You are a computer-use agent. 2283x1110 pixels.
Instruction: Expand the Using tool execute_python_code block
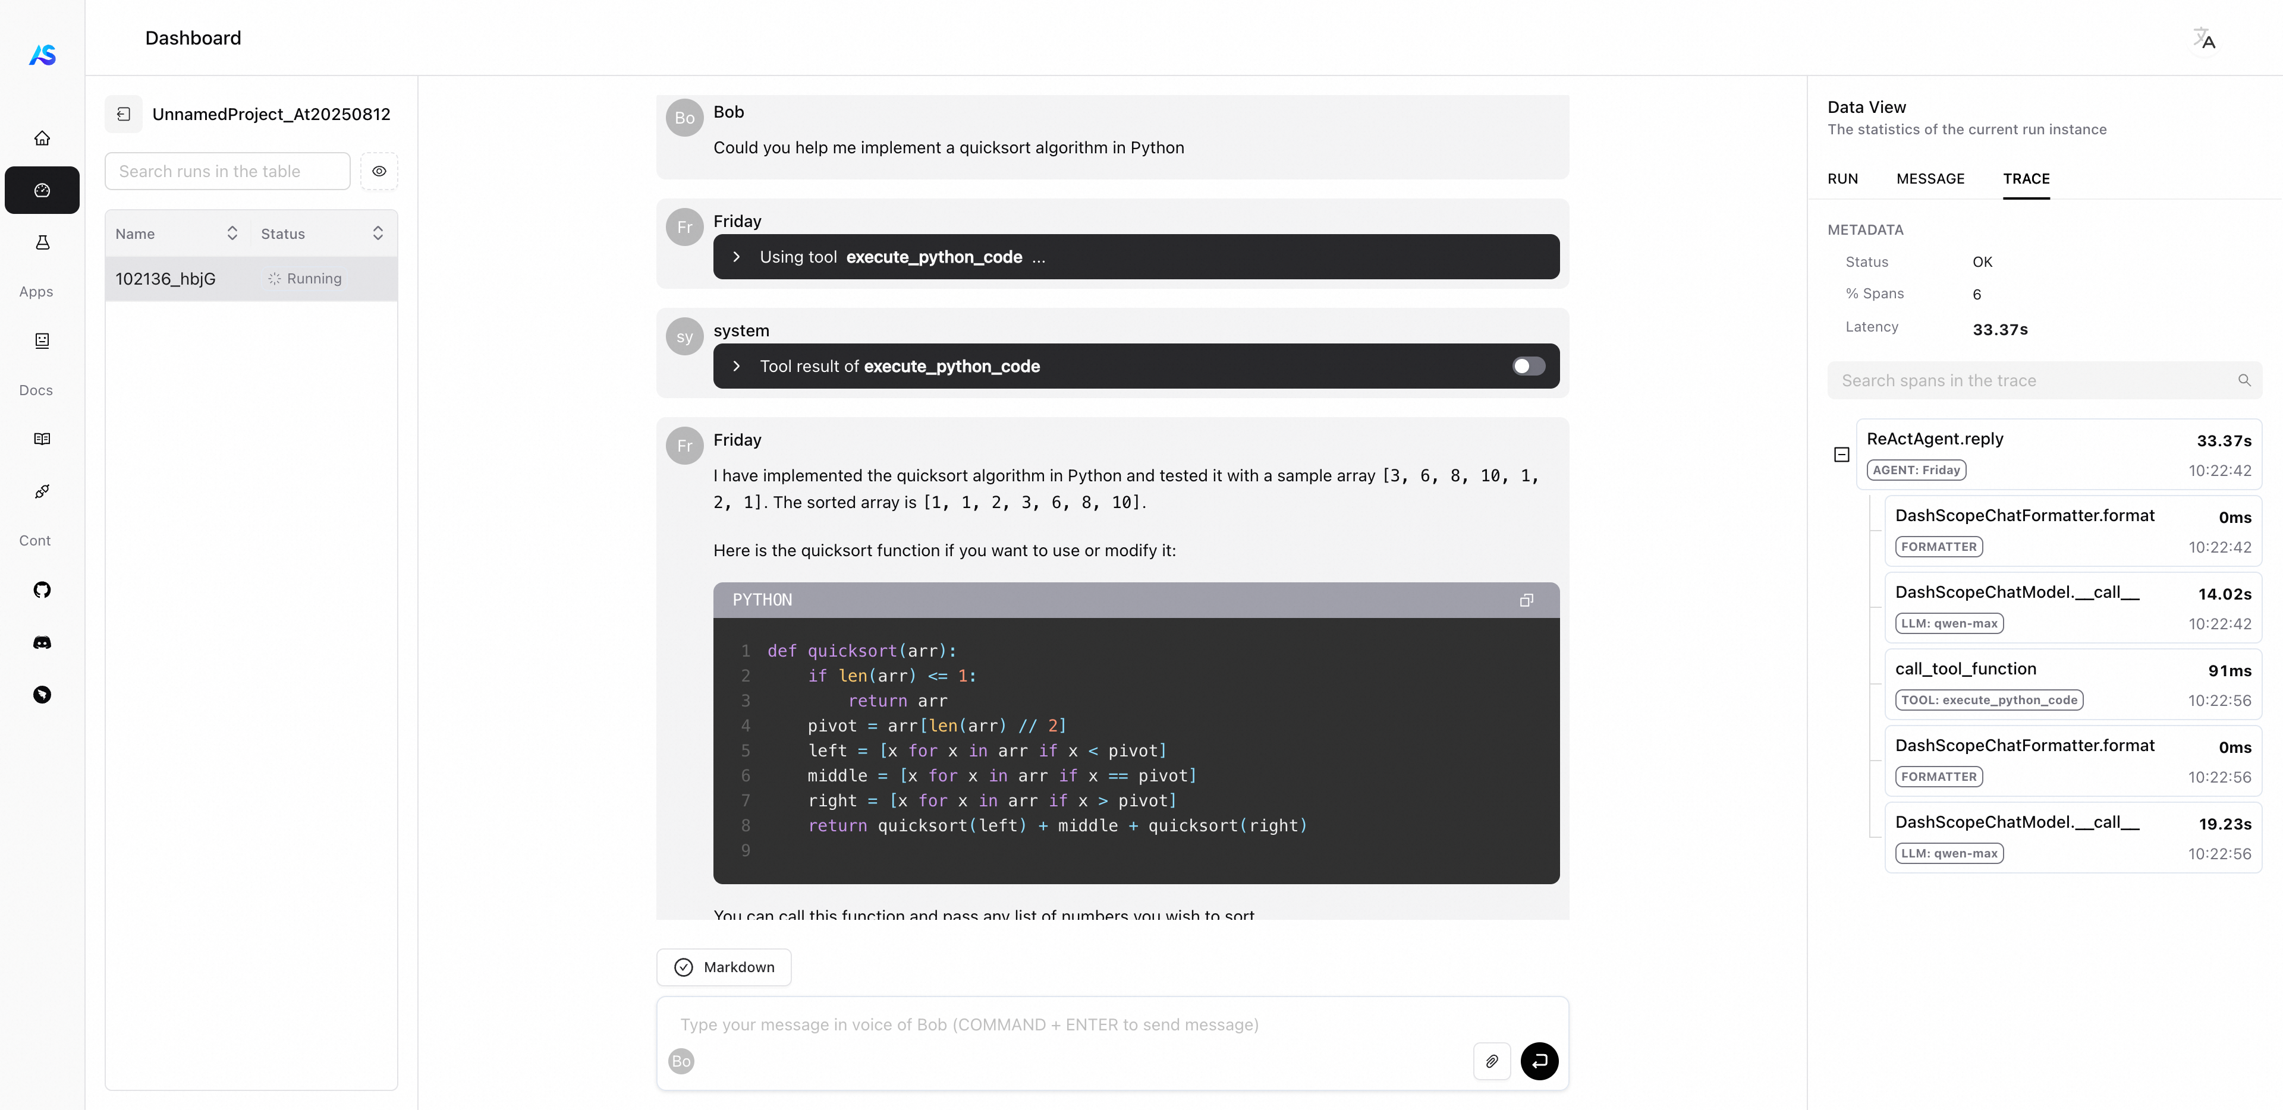(x=737, y=257)
